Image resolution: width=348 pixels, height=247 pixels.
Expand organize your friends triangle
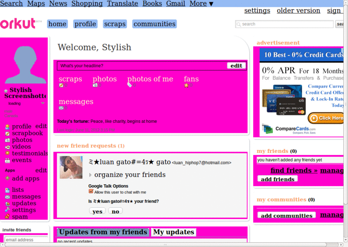[x=90, y=175]
